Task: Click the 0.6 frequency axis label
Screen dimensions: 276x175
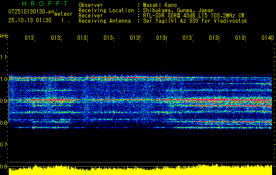Action: (4, 166)
